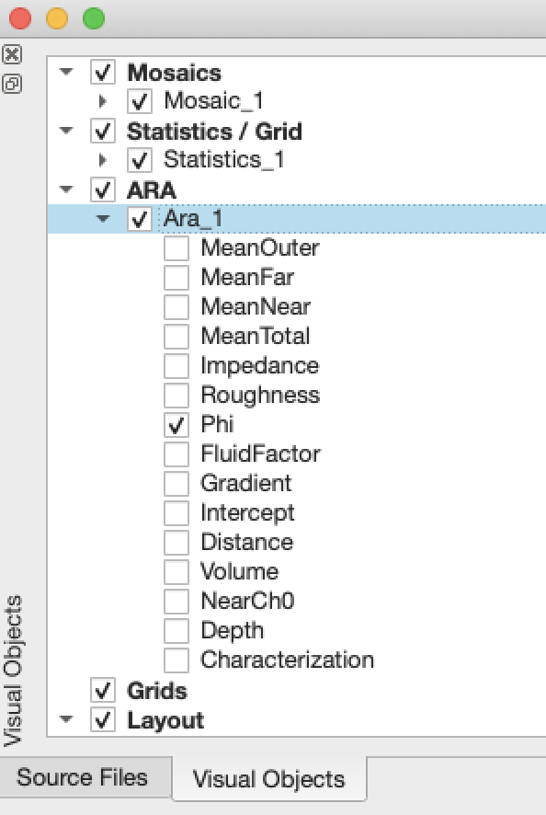546x815 pixels.
Task: Enable the MeanOuter layer checkbox
Action: tap(176, 248)
